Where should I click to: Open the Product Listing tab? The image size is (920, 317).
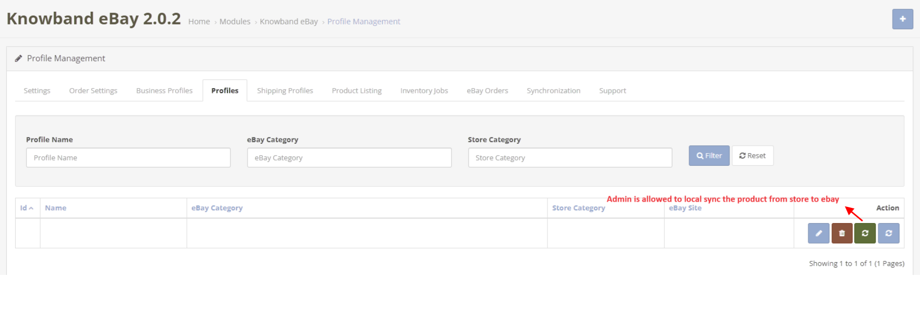click(x=357, y=91)
